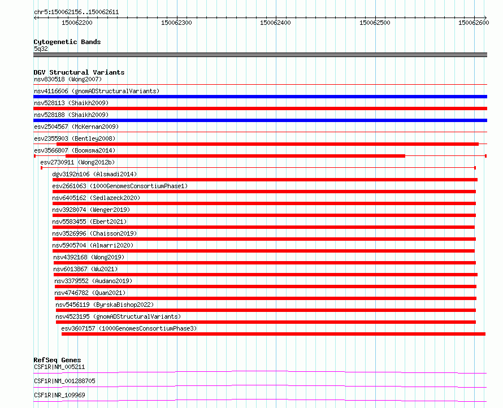Viewport: 503px width, 408px height.
Task: Open esv3607157 (1000GenomesConsortiumPhase3)
Action: click(x=129, y=328)
